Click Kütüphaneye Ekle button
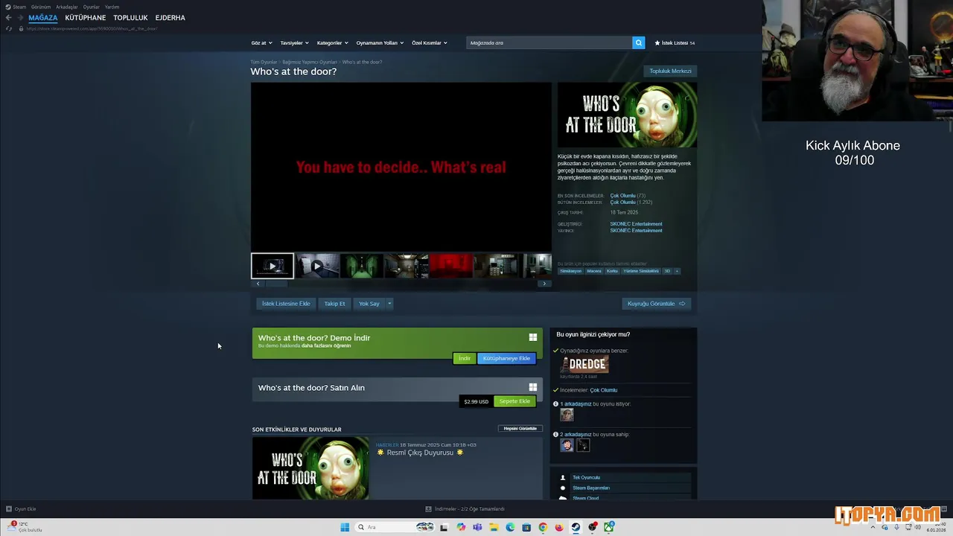The width and height of the screenshot is (953, 536). (x=506, y=359)
